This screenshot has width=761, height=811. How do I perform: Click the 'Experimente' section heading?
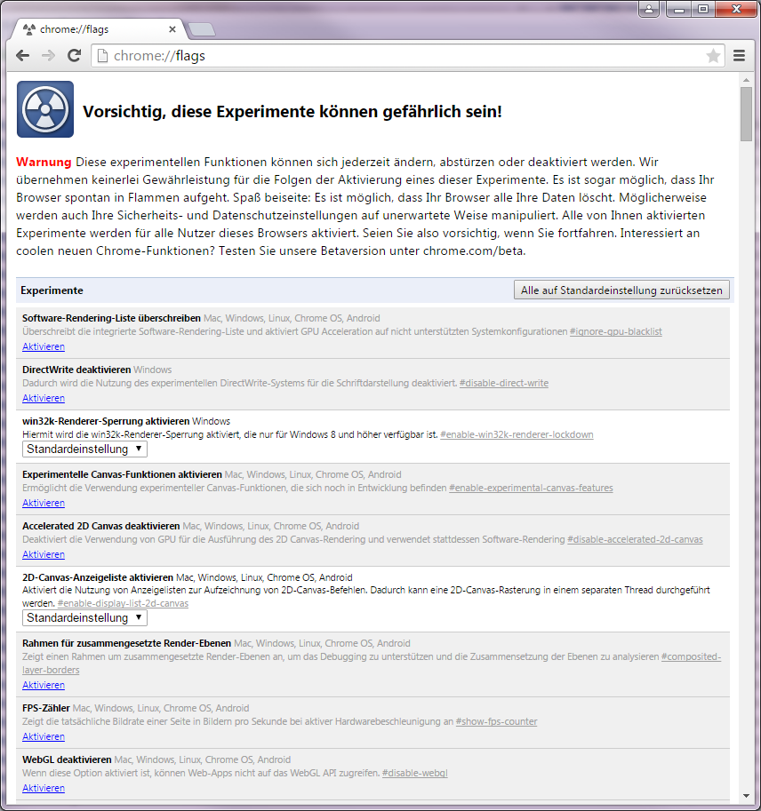click(52, 290)
